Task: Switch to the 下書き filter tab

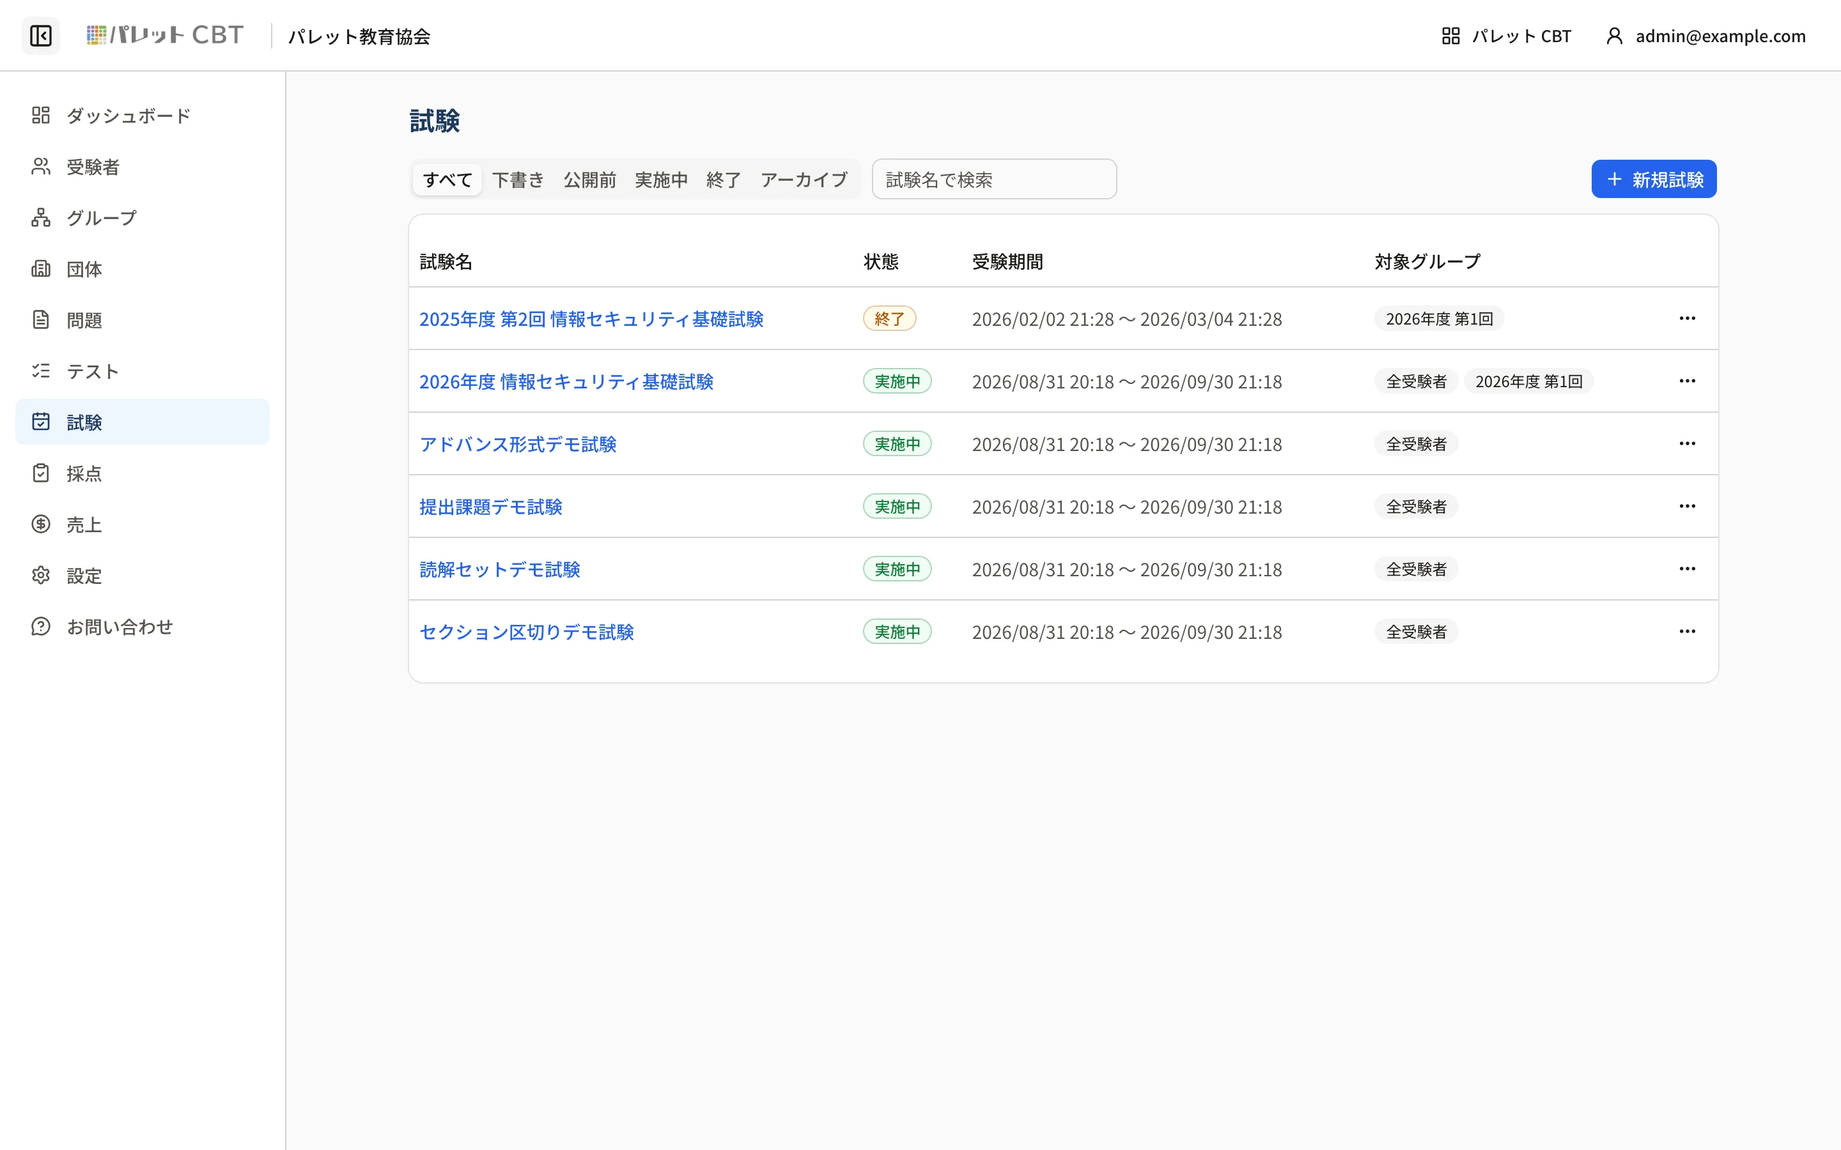Action: (x=518, y=180)
